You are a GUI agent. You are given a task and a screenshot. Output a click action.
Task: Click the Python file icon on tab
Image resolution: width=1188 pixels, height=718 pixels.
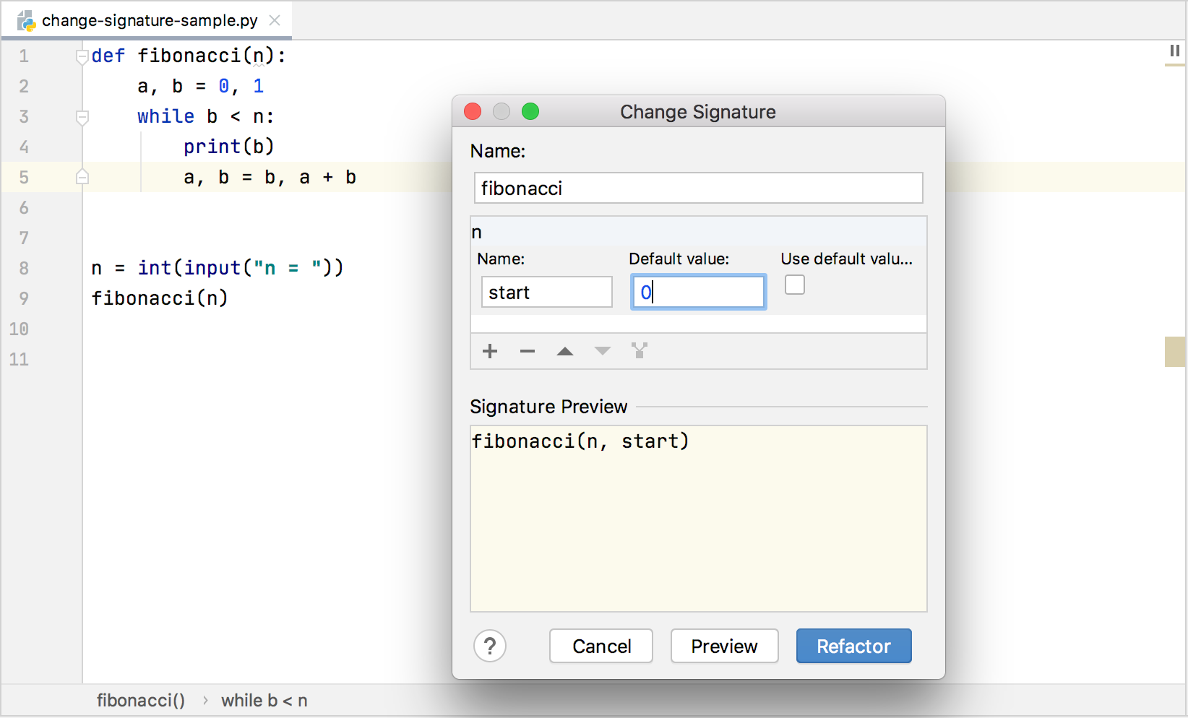[x=26, y=20]
